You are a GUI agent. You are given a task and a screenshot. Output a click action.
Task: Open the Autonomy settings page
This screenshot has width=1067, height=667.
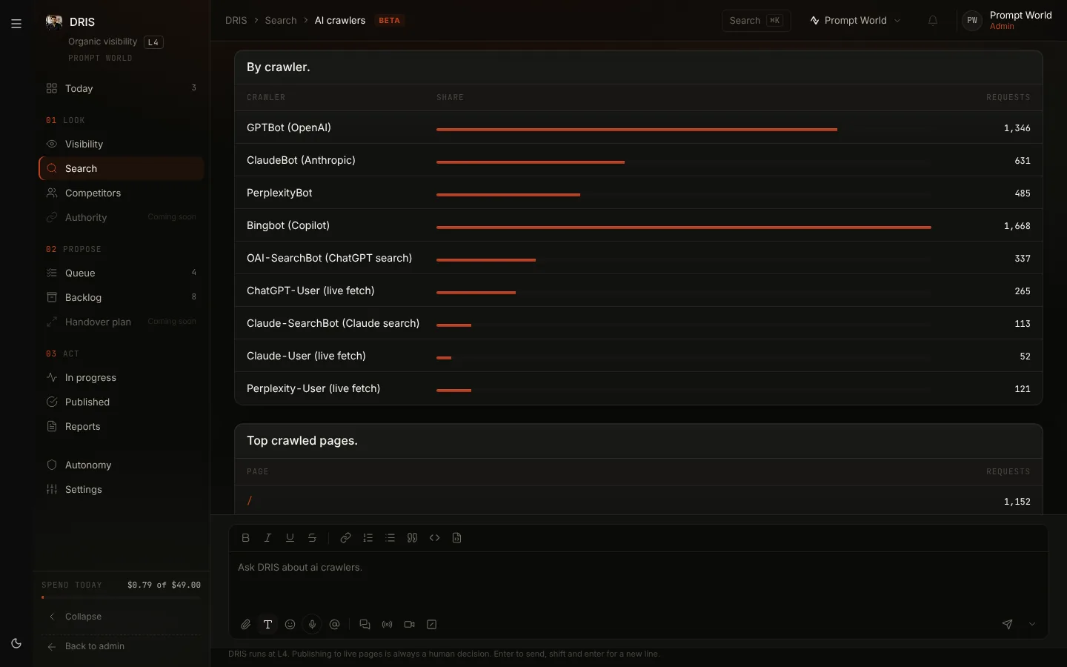[x=122, y=465]
